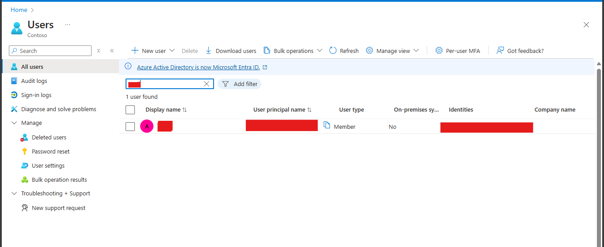Click the Identities column header
This screenshot has height=247, width=604.
coord(461,110)
